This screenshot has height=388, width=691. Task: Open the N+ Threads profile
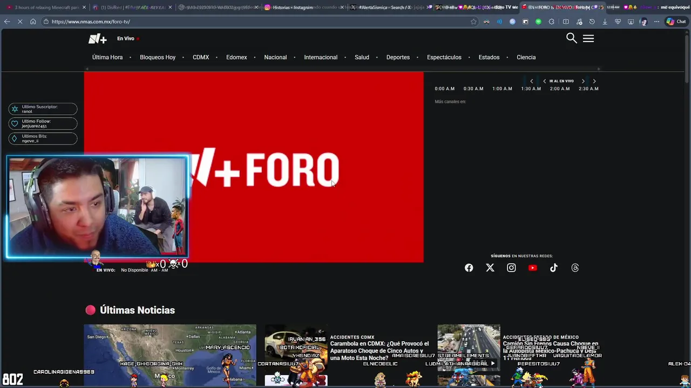point(575,268)
